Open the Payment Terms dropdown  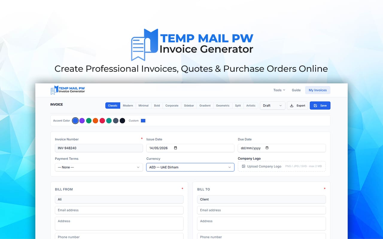[99, 167]
